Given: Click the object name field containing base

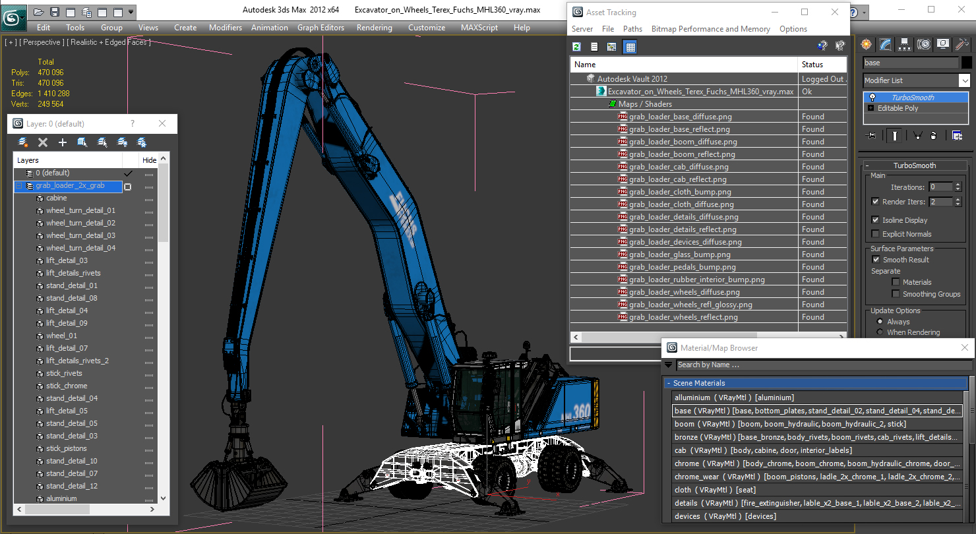Looking at the screenshot, I should click(911, 63).
